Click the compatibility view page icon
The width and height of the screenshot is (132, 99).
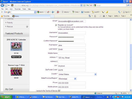[84, 5]
